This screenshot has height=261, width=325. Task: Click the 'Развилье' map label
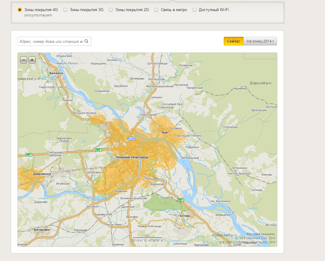186,65
